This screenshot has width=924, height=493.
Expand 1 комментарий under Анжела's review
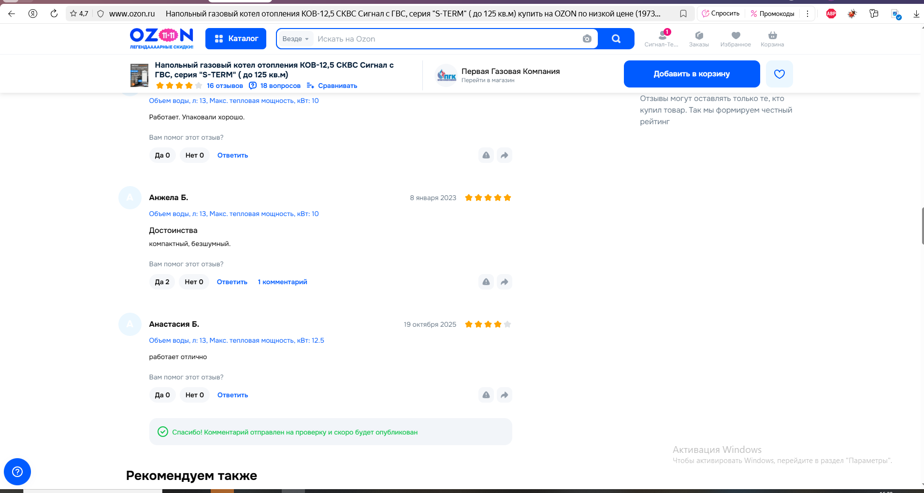(x=282, y=282)
